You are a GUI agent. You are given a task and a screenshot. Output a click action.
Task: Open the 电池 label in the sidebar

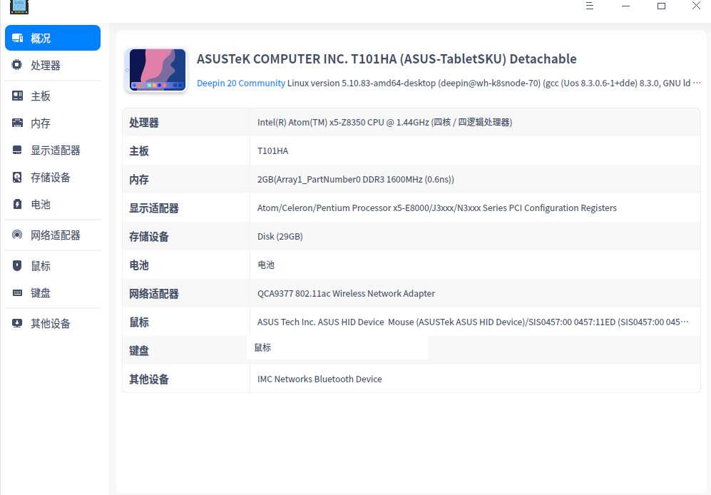tap(41, 205)
